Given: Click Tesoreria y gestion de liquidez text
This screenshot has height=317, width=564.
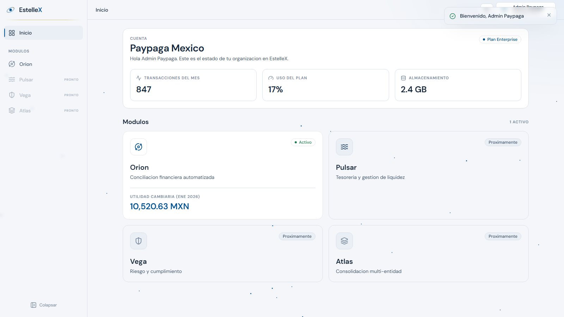Looking at the screenshot, I should click(370, 177).
